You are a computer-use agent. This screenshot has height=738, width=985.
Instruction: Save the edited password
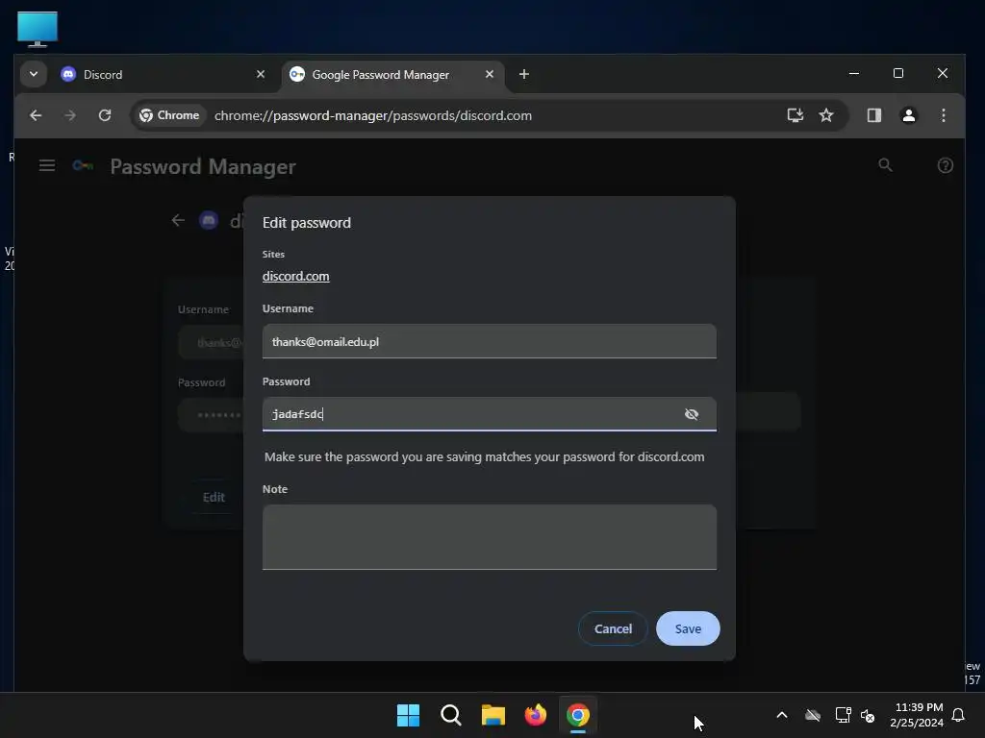pos(688,628)
